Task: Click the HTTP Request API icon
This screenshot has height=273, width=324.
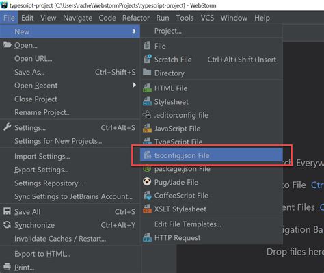Action: [147, 237]
